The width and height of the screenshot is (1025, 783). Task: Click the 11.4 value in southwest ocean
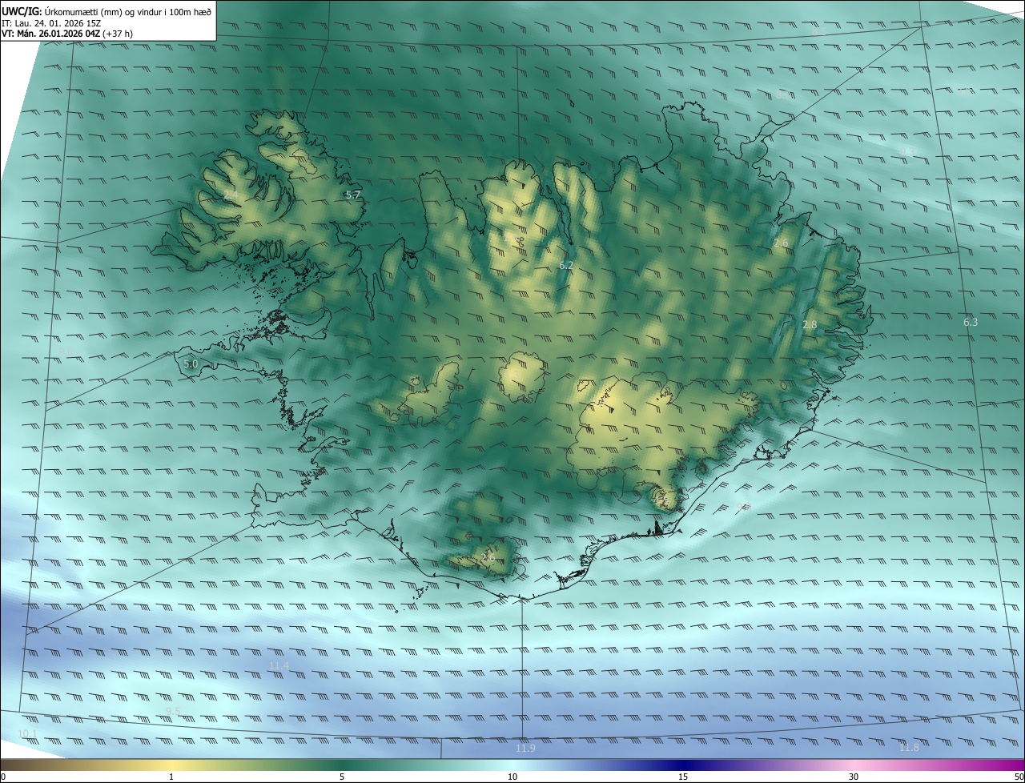pyautogui.click(x=279, y=666)
